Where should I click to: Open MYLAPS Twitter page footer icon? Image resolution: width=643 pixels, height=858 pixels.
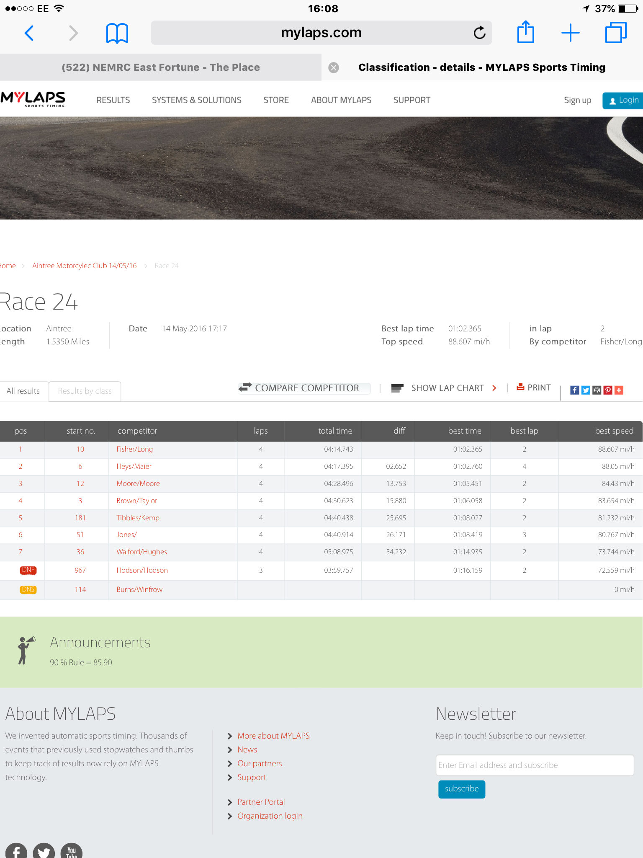[44, 851]
